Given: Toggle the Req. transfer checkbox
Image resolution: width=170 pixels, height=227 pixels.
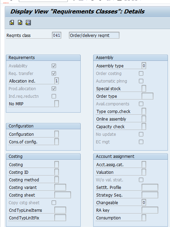Looking at the screenshot, I should [54, 73].
